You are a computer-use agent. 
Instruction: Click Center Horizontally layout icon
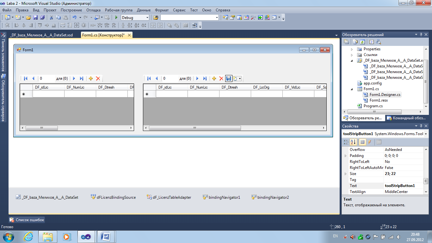click(x=153, y=25)
